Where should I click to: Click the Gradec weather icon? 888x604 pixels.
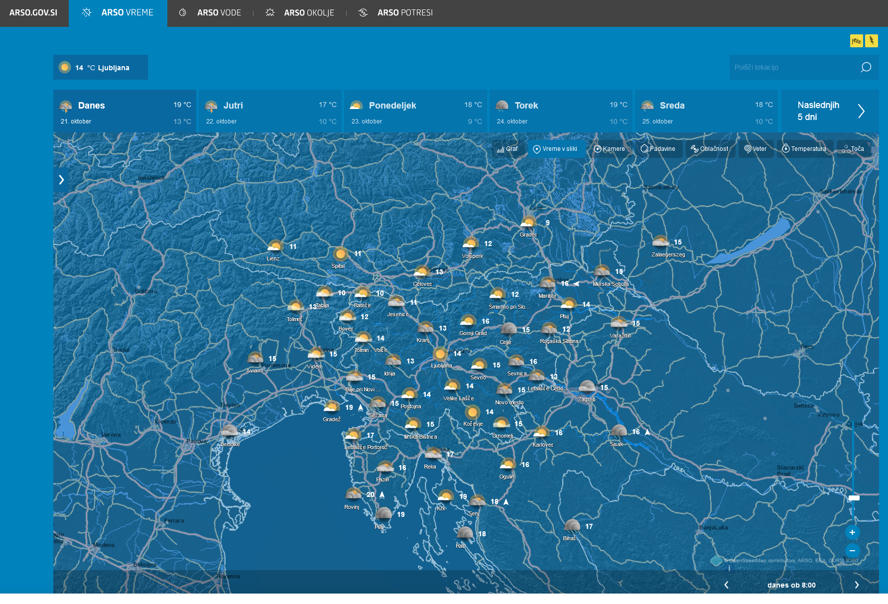click(x=528, y=223)
